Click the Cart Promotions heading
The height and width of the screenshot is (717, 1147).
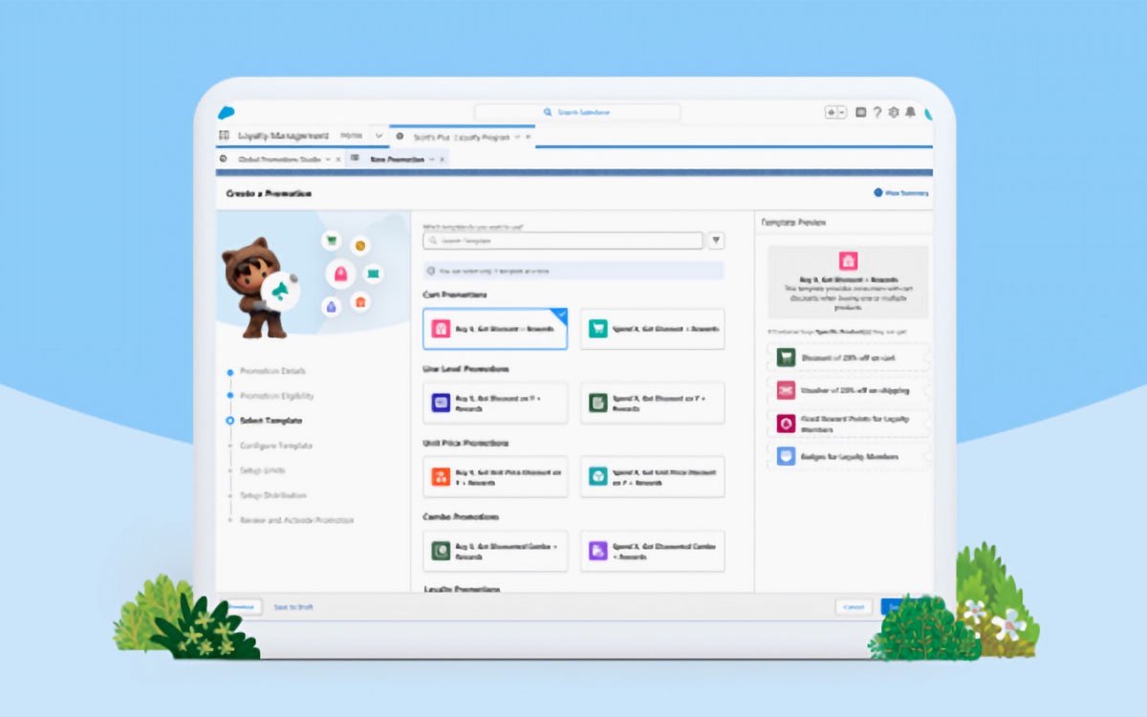tap(454, 295)
